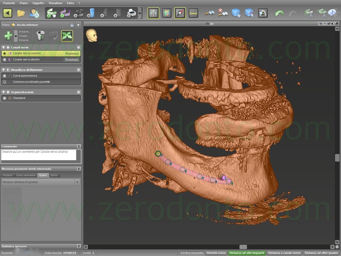This screenshot has width=341, height=256.
Task: Select workflow step 2 purple arch icon
Action: point(65,13)
